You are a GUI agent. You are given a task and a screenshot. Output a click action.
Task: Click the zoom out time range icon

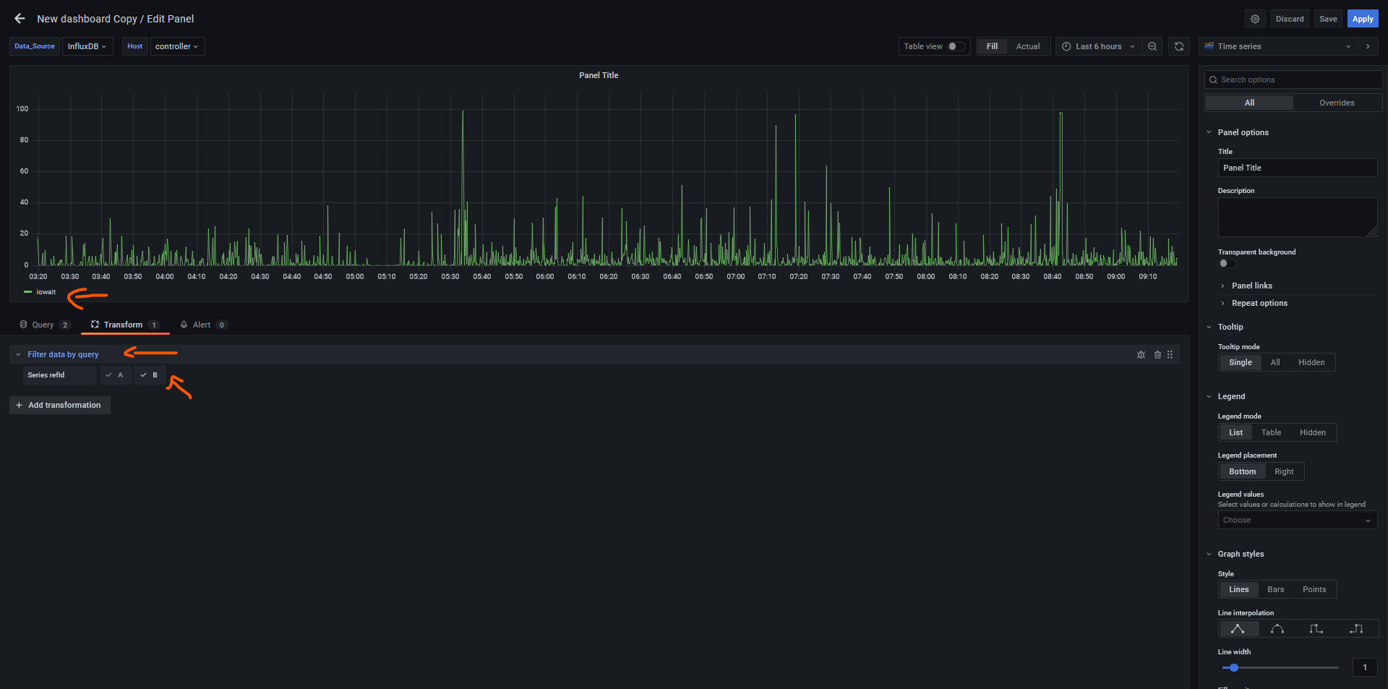point(1152,46)
